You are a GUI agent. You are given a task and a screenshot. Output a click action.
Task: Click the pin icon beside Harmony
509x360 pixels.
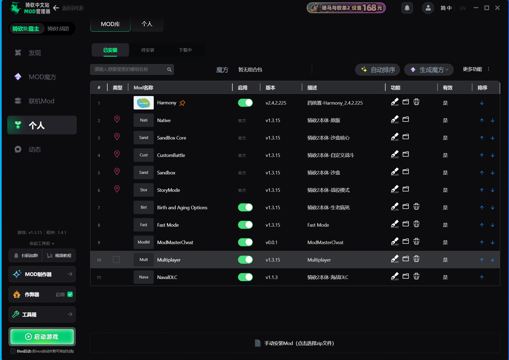(x=182, y=103)
